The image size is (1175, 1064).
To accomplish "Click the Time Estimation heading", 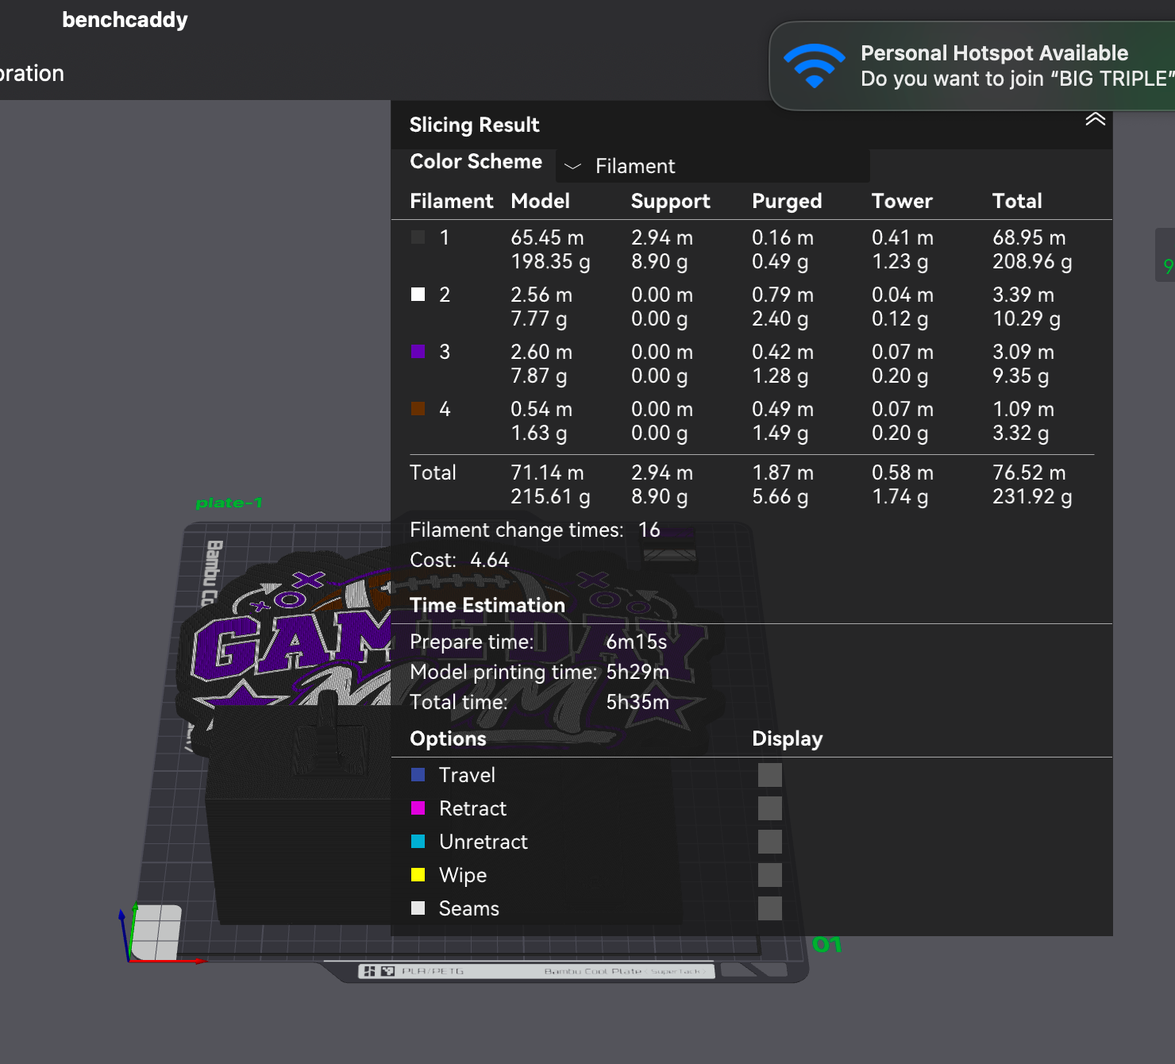I will tap(487, 605).
